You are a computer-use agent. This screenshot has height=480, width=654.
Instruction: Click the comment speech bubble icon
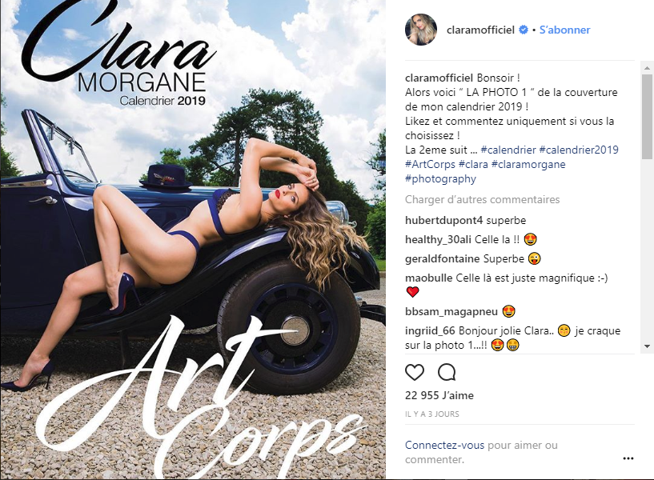click(x=447, y=372)
